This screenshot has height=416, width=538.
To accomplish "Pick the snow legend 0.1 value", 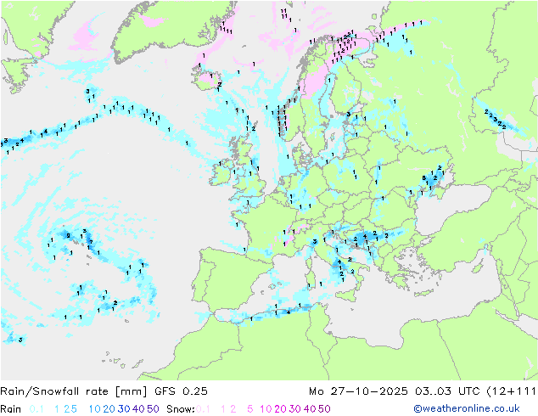I will click(203, 409).
